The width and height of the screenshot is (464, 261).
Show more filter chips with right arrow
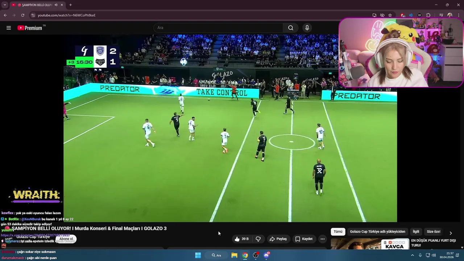tap(451, 233)
